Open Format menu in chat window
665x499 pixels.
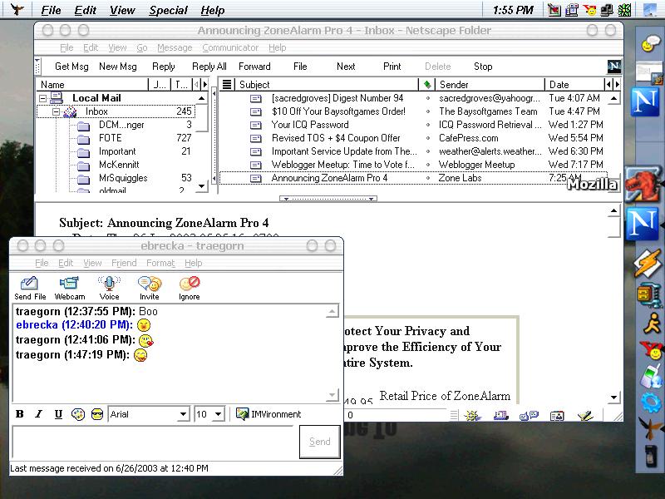click(160, 263)
